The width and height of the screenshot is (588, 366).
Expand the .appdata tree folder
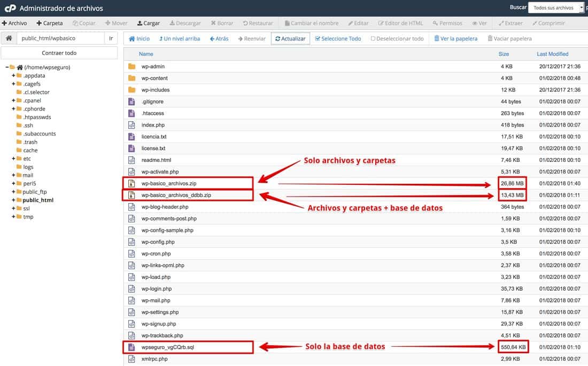tap(13, 75)
